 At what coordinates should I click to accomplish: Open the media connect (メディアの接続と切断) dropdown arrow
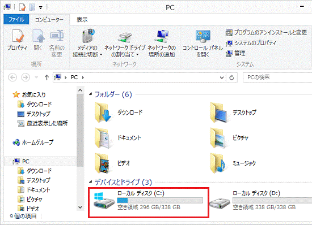(101, 54)
